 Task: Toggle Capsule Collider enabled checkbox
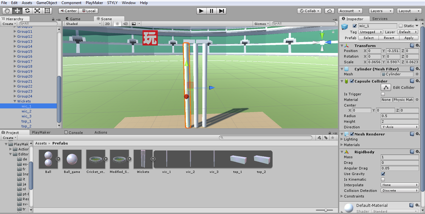pyautogui.click(x=352, y=81)
